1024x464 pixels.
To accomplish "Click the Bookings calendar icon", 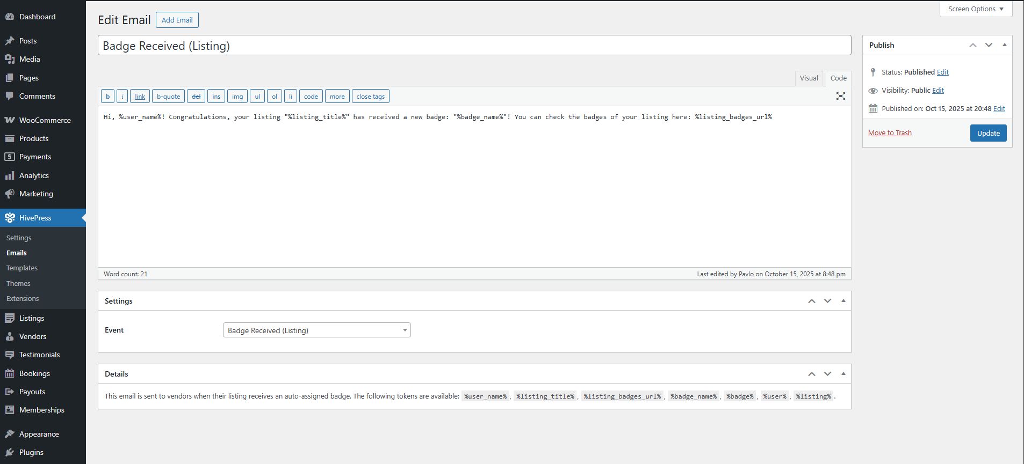I will click(10, 373).
